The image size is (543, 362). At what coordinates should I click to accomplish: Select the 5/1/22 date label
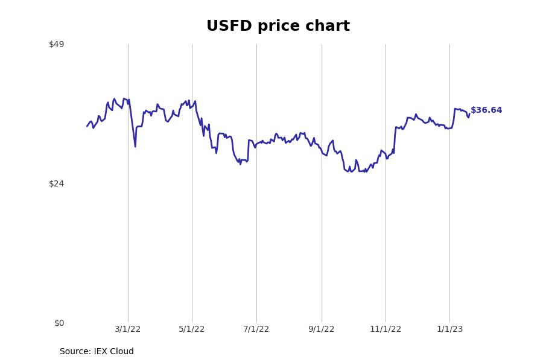click(x=192, y=329)
